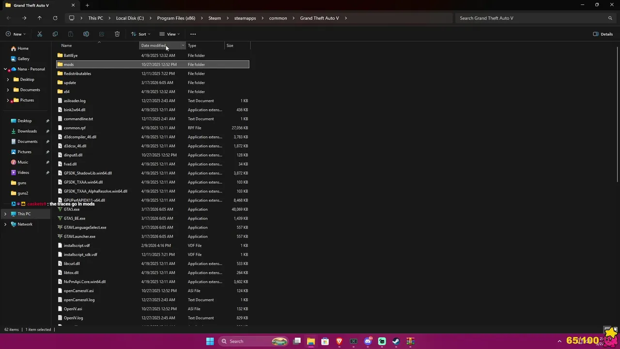The height and width of the screenshot is (349, 620).
Task: Select dinput8.dll file
Action: pyautogui.click(x=153, y=155)
